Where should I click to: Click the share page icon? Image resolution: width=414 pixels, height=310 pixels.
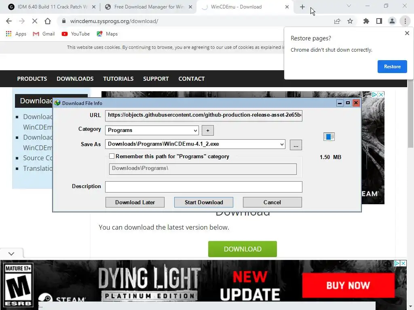[337, 21]
